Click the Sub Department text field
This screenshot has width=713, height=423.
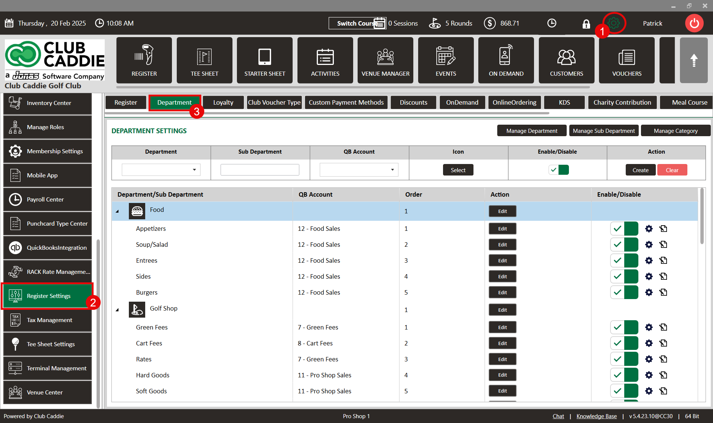[x=260, y=170]
